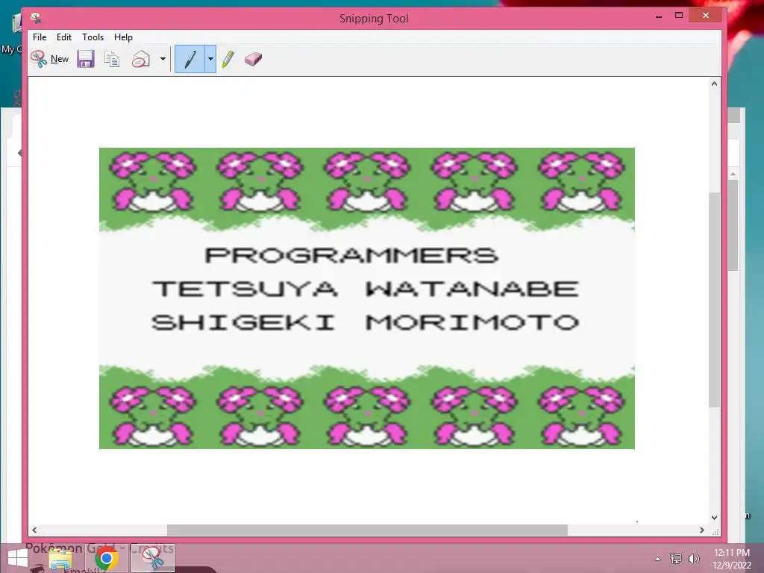Show hidden tray icons arrow
This screenshot has width=764, height=573.
(658, 559)
